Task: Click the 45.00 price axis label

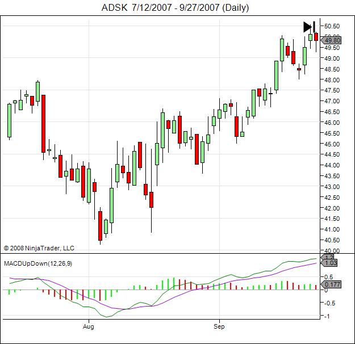Action: (x=332, y=144)
